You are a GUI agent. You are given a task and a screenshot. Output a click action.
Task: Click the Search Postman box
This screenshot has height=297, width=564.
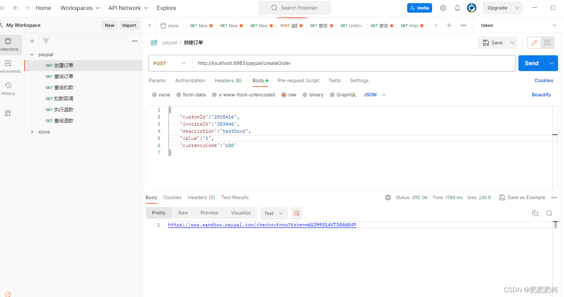(x=295, y=8)
